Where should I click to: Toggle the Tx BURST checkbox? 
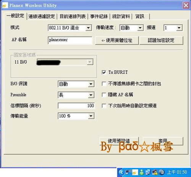coord(104,73)
